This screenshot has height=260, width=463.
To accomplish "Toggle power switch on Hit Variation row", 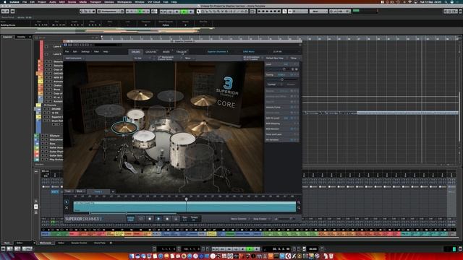I will pos(292,139).
